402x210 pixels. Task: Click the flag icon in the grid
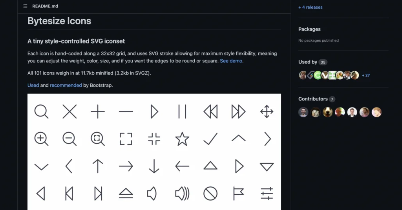click(x=238, y=194)
